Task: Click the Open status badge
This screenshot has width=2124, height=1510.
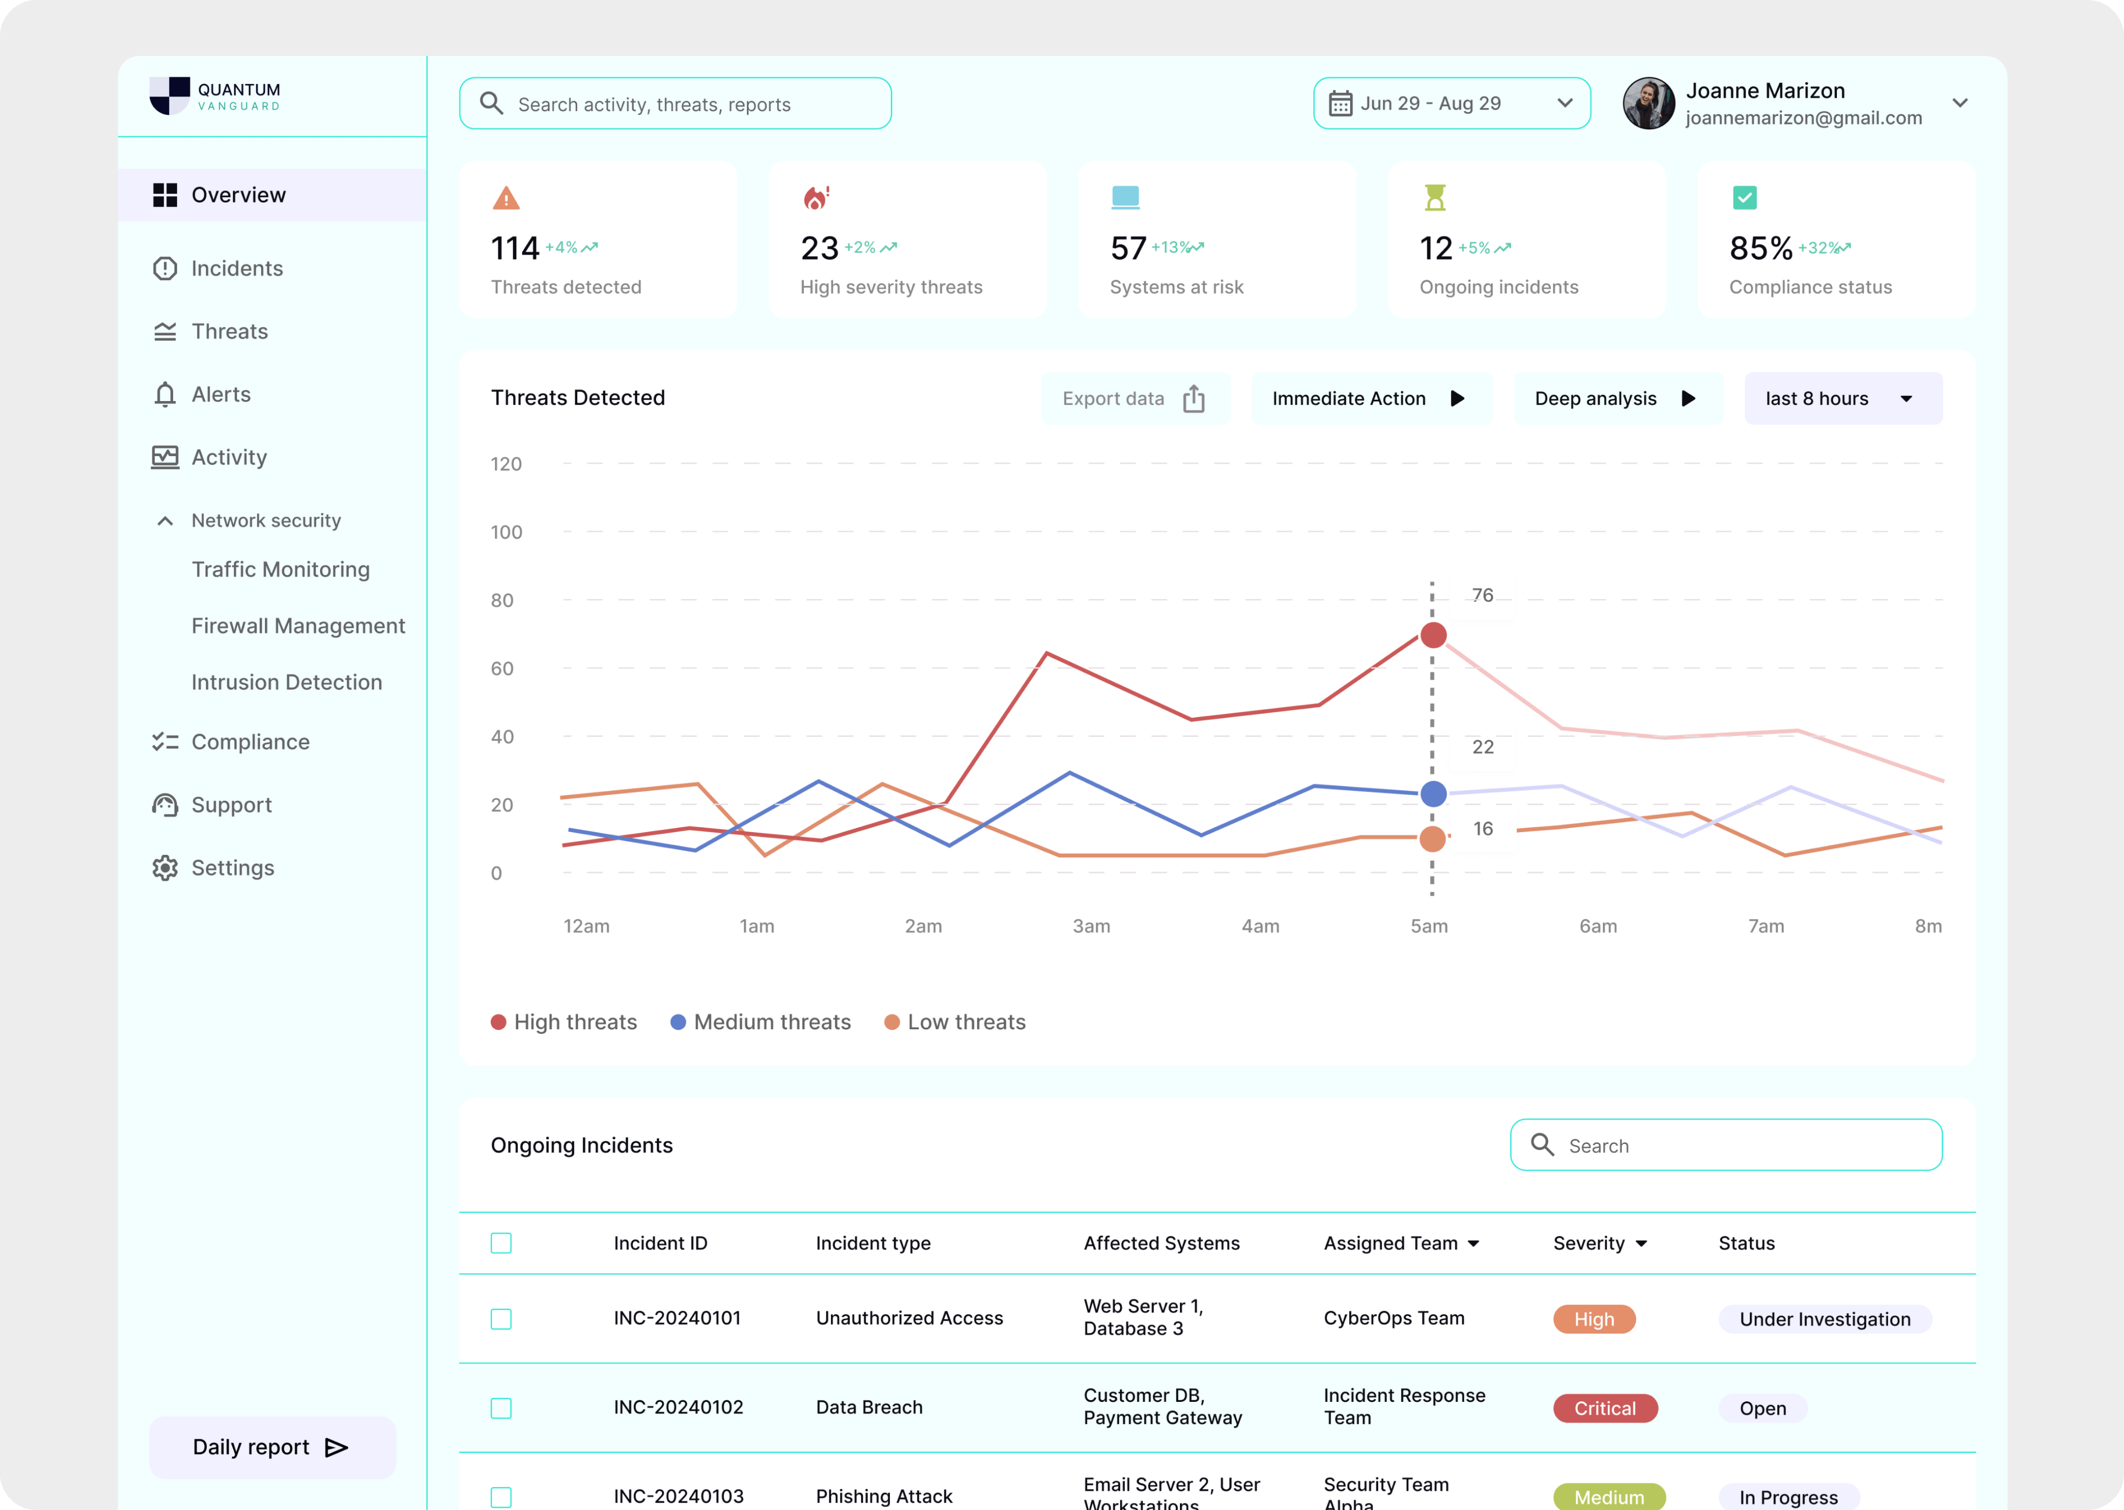Action: click(x=1762, y=1408)
